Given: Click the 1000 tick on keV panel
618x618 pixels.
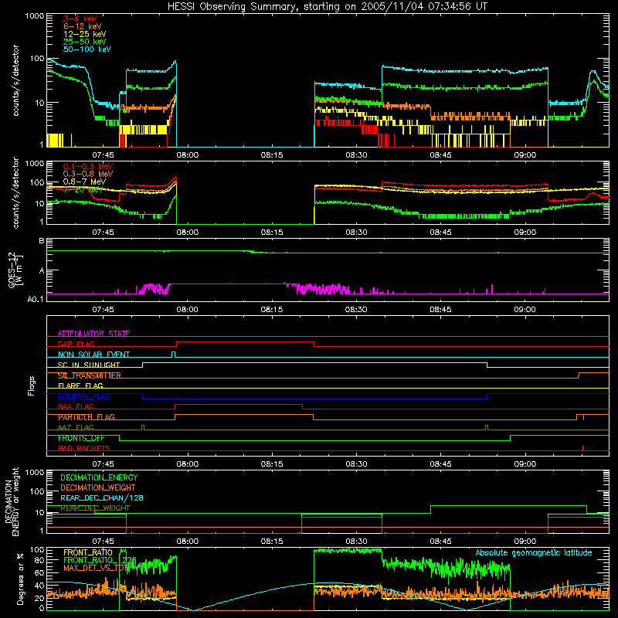Looking at the screenshot, I should click(34, 16).
